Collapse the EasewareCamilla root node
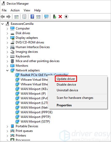 (3, 24)
